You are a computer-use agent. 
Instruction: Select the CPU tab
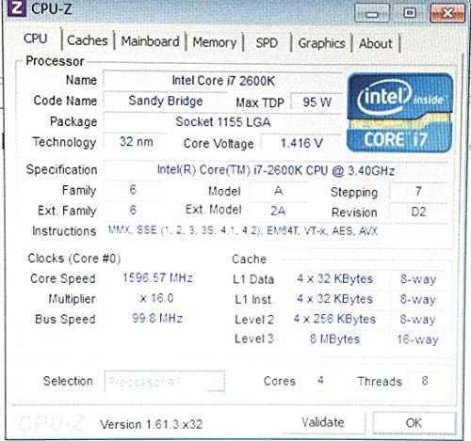[x=36, y=39]
